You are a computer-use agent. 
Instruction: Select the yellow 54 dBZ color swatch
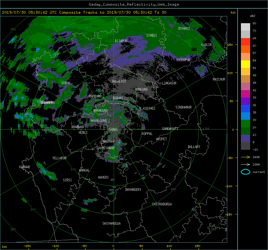pyautogui.click(x=245, y=64)
